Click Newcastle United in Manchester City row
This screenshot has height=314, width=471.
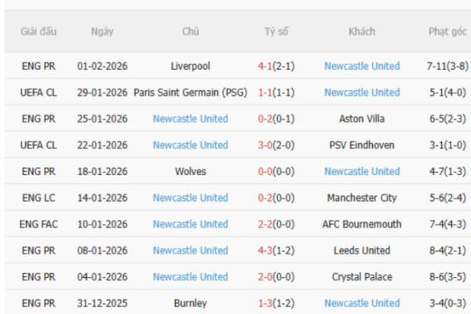[190, 198]
